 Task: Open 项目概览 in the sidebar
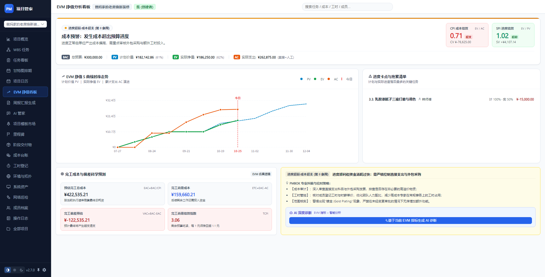(x=25, y=39)
